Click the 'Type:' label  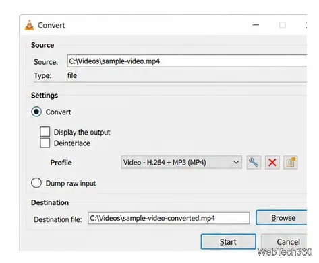pos(42,75)
